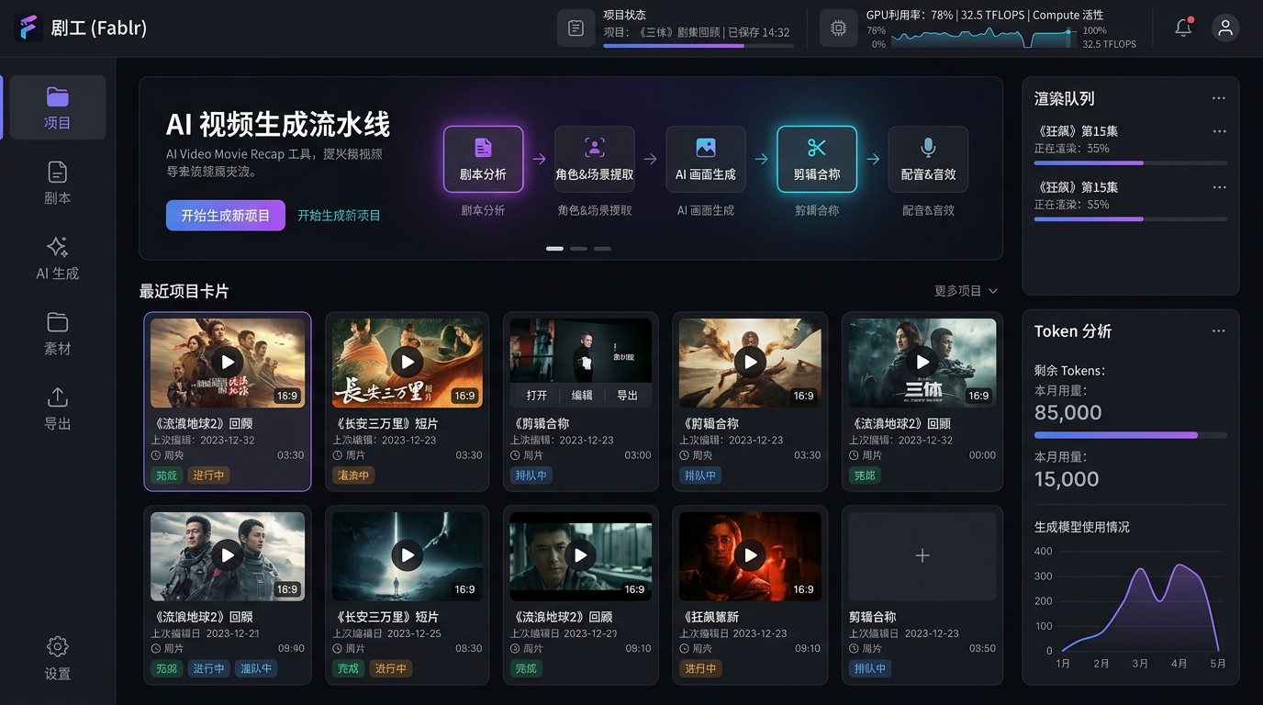This screenshot has width=1263, height=705.
Task: Expand the 更多项目 dropdown
Action: (x=966, y=291)
